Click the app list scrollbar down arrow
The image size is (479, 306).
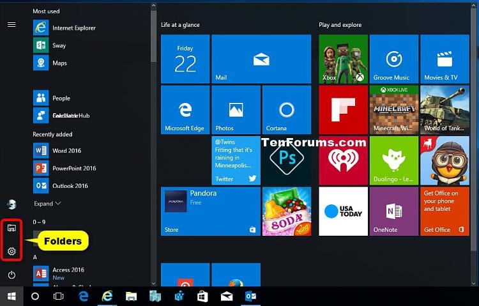tap(154, 284)
